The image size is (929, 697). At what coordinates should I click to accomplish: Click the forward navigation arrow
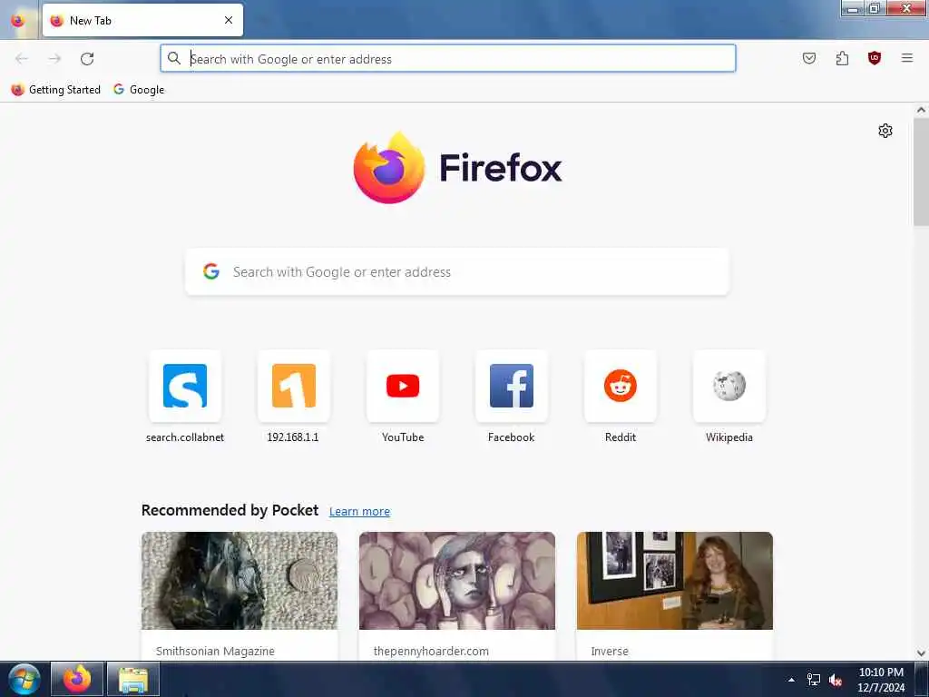(x=54, y=59)
